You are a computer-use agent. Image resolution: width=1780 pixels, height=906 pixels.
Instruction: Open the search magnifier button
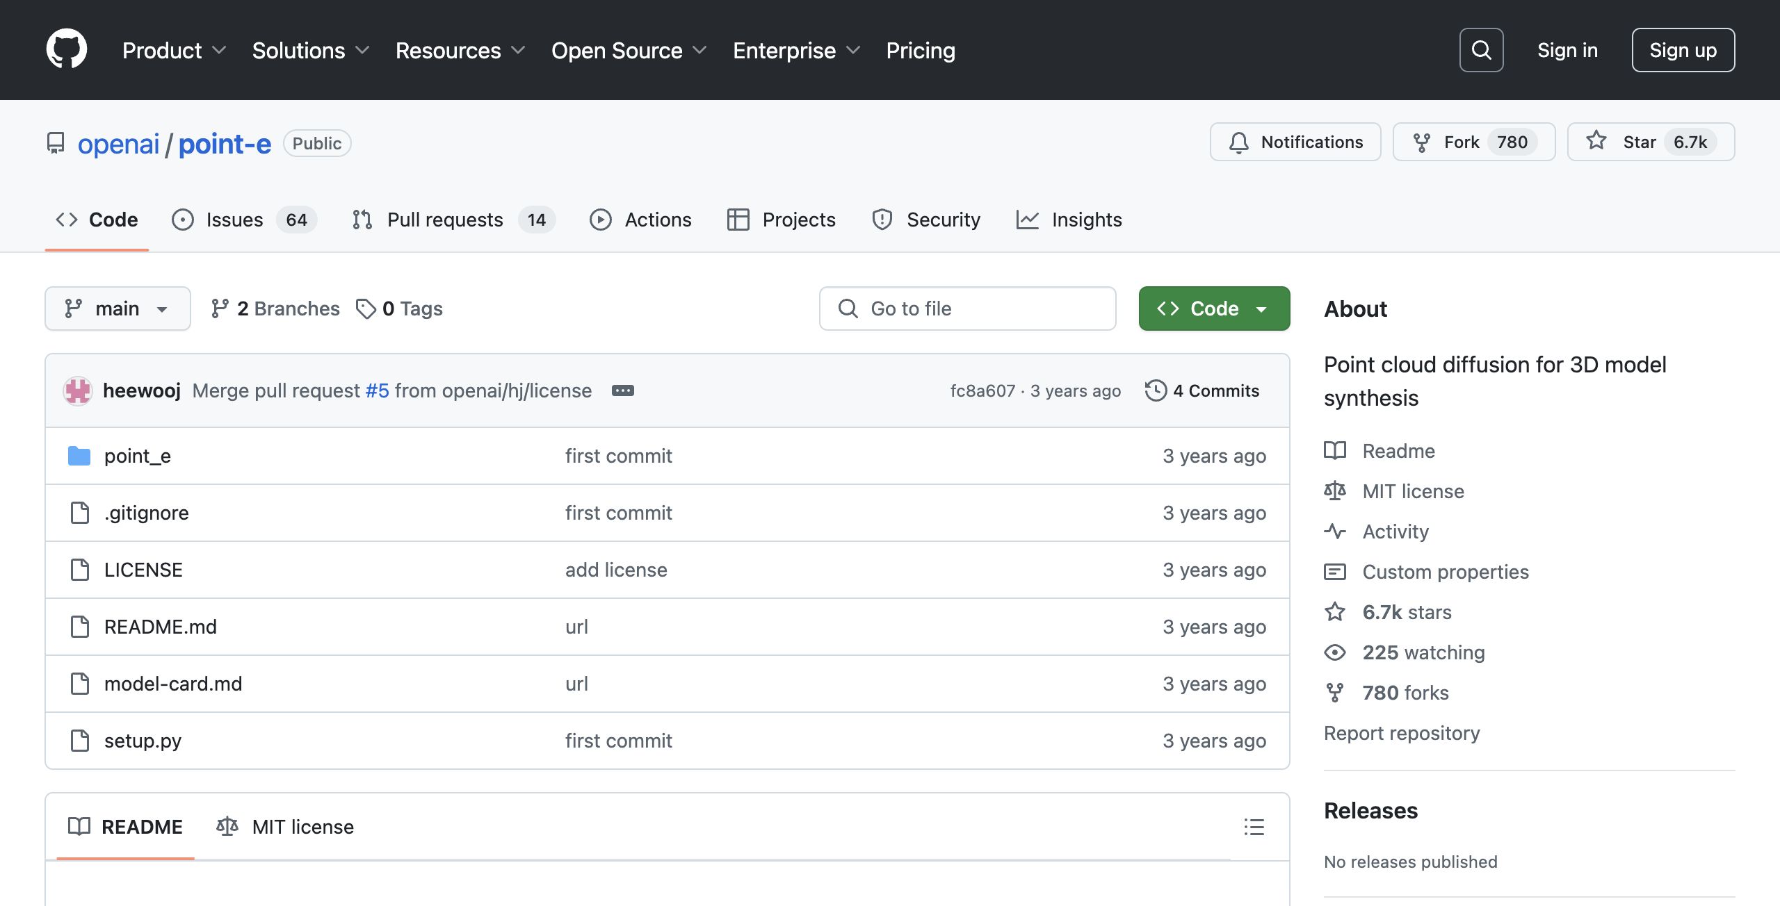(x=1481, y=50)
